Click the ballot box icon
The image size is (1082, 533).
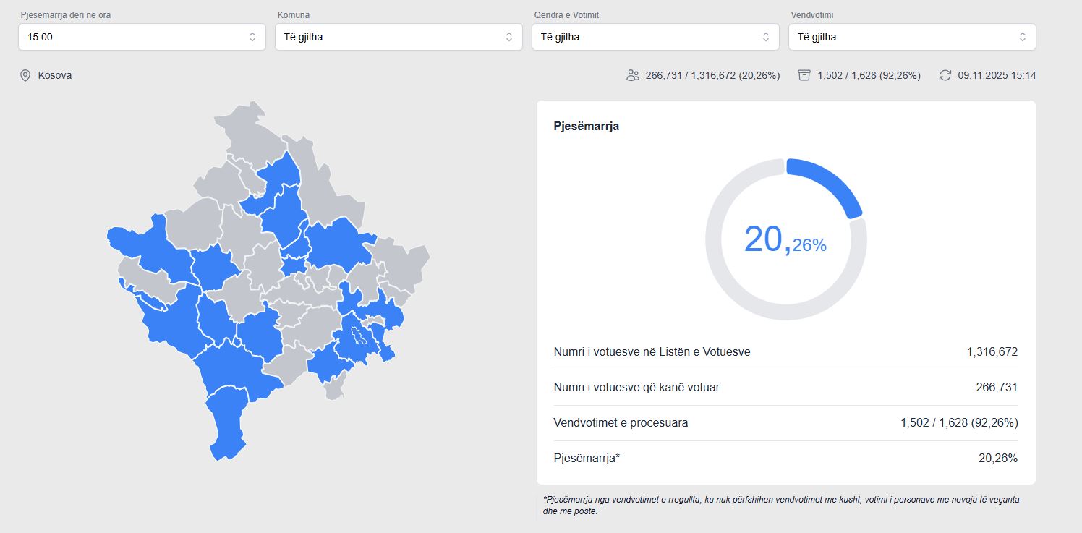[x=804, y=75]
